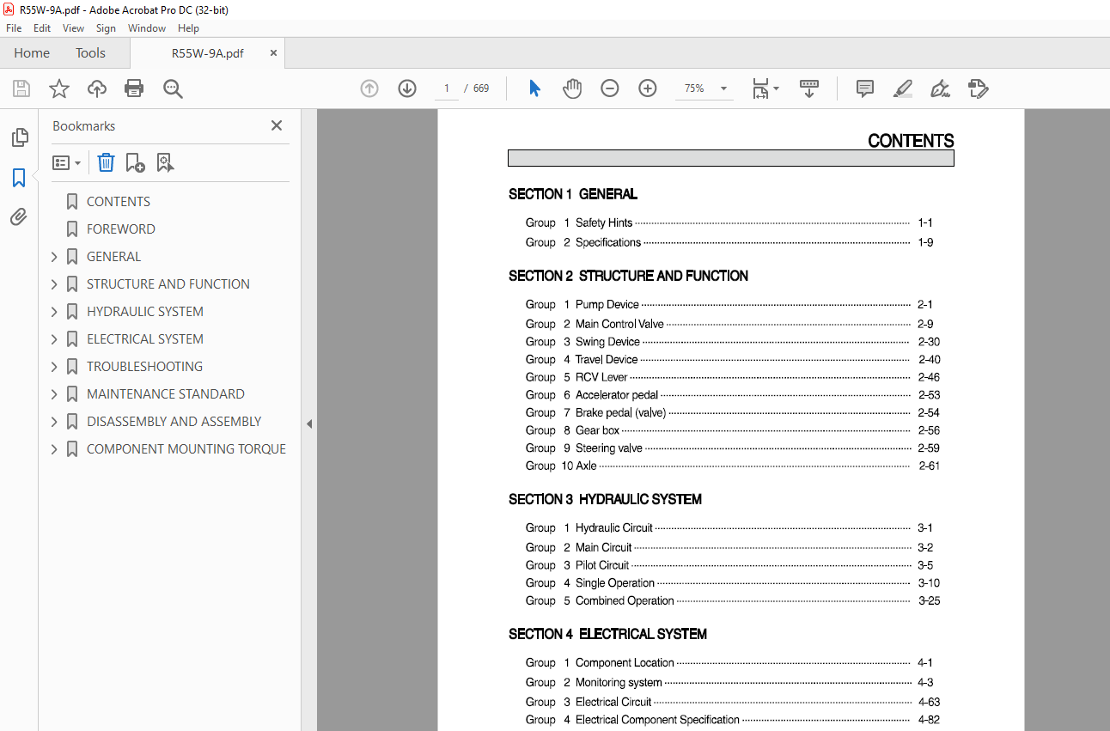
Task: Click 'Main Control Valve' contents entry
Action: [x=619, y=324]
